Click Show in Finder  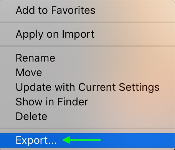coord(87,102)
